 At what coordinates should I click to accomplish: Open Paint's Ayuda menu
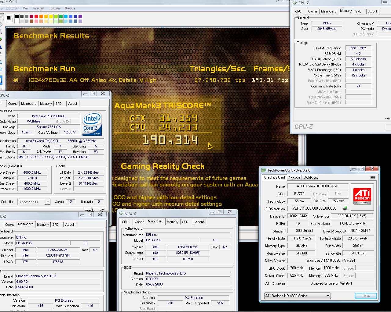pos(70,8)
